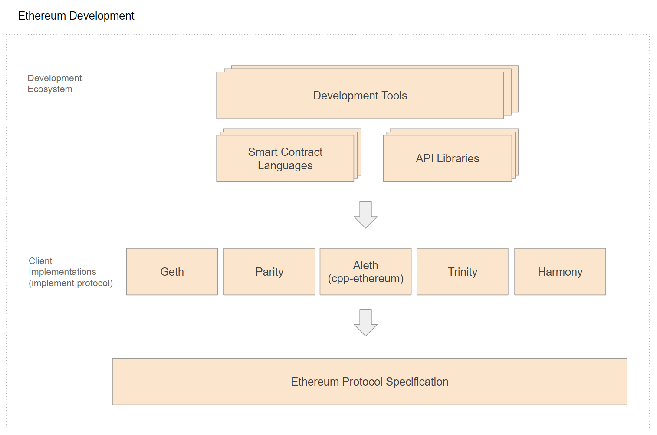Select the Aleth (cpp-ethereum) box

coord(365,272)
